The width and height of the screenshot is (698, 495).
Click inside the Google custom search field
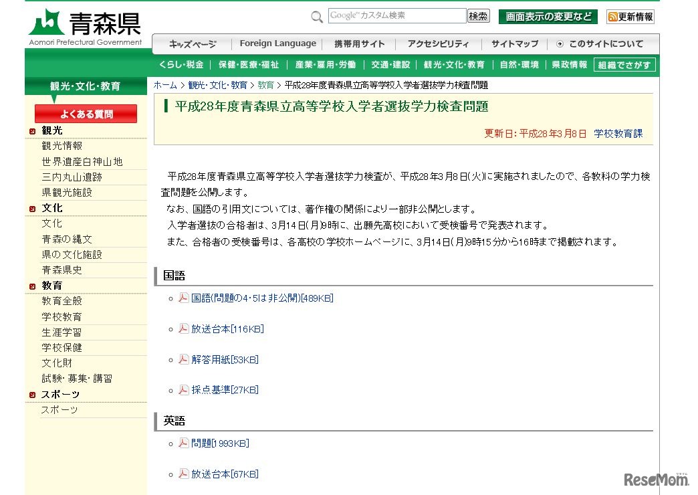[x=397, y=15]
